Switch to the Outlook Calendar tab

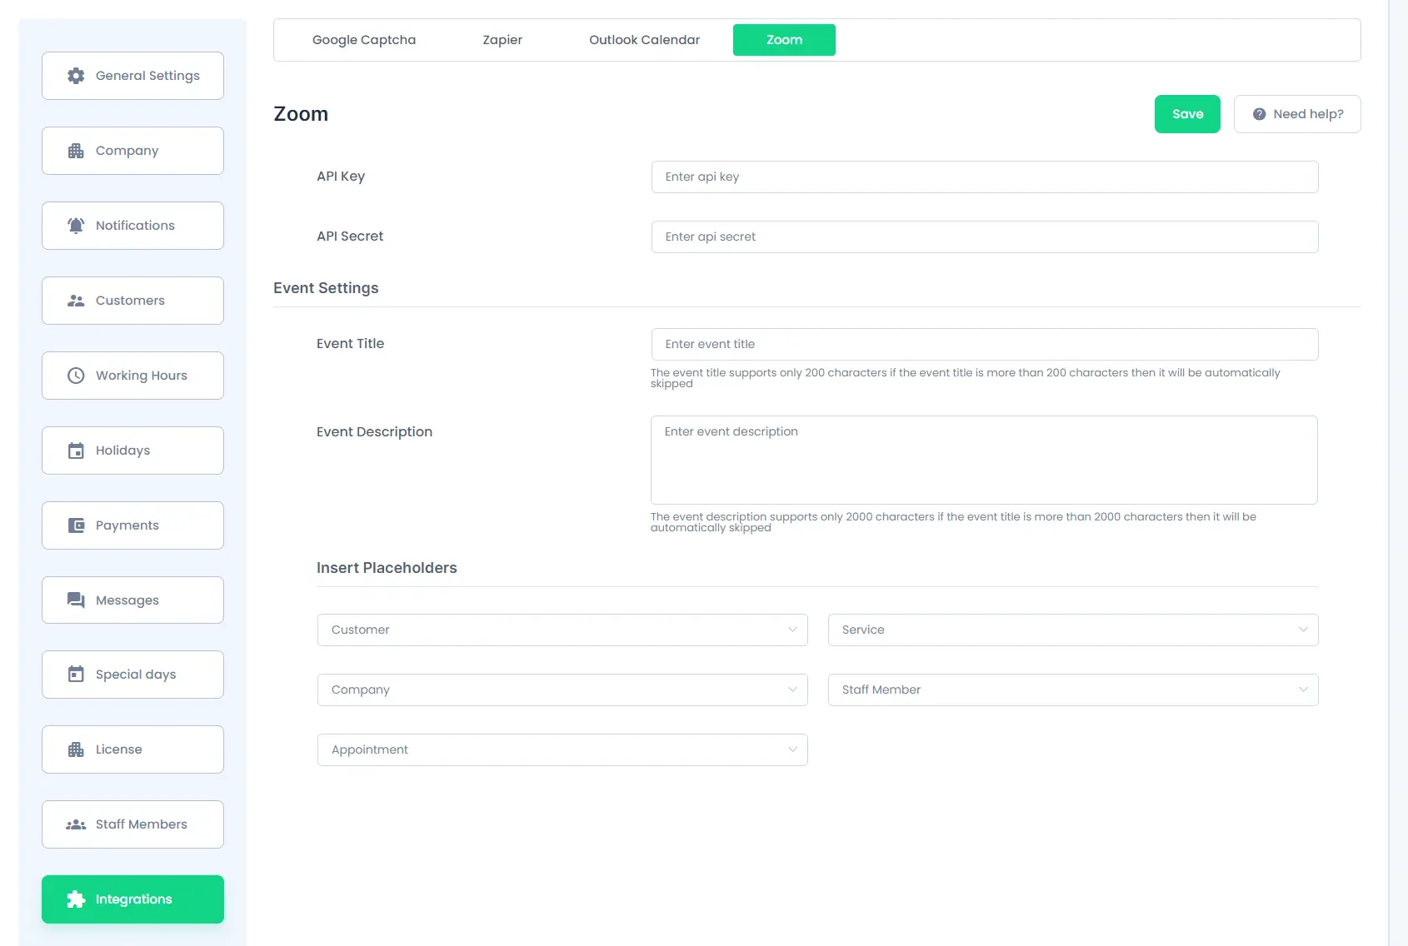click(x=644, y=40)
